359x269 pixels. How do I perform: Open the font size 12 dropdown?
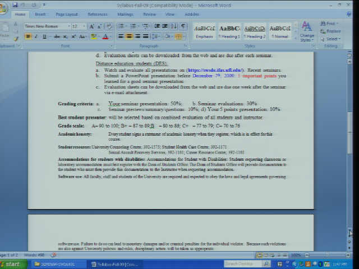tap(84, 26)
